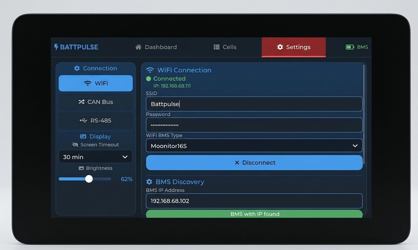418x250 pixels.
Task: Click into the SSID input field
Action: (254, 104)
